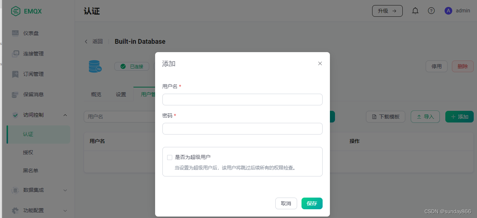Open the admin avatar icon
The width and height of the screenshot is (477, 218).
click(448, 11)
